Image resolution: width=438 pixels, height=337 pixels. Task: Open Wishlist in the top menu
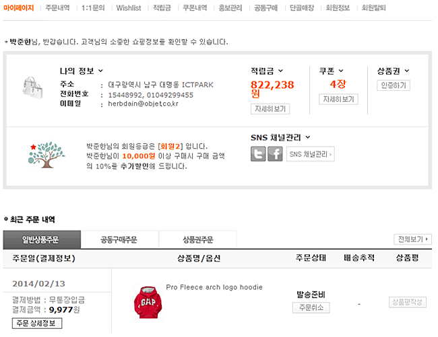[128, 8]
